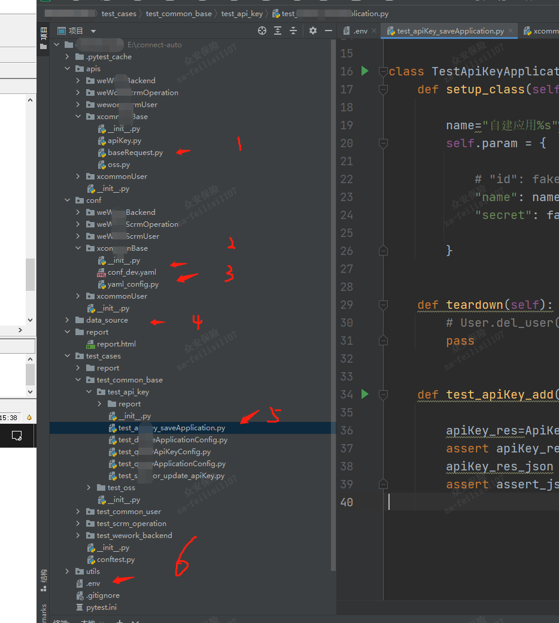The width and height of the screenshot is (559, 623).
Task: Open the 结构 structure tool window tab
Action: [44, 581]
